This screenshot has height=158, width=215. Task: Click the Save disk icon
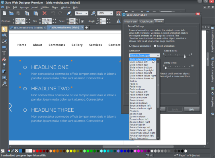click(18, 13)
